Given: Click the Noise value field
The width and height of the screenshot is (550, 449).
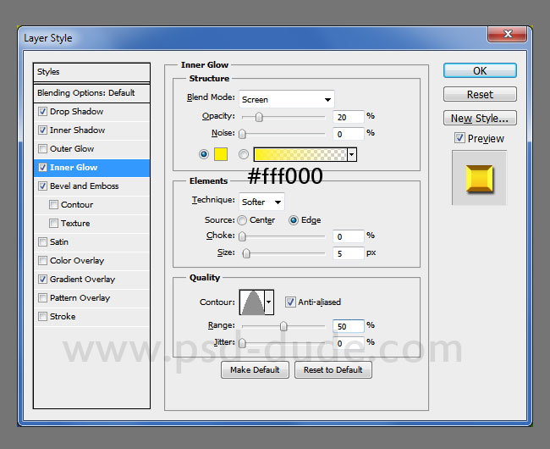Looking at the screenshot, I should click(349, 134).
